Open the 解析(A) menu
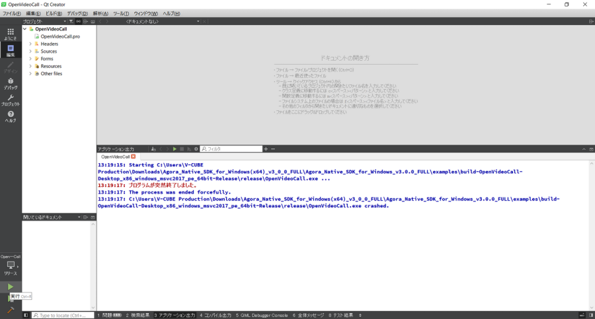The width and height of the screenshot is (595, 319). (x=100, y=13)
